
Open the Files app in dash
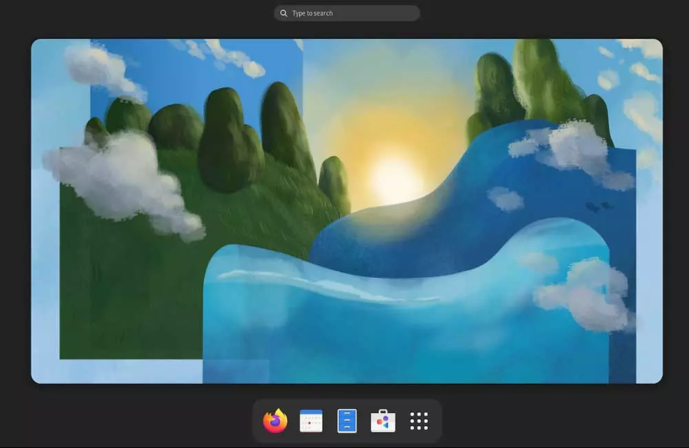[347, 421]
